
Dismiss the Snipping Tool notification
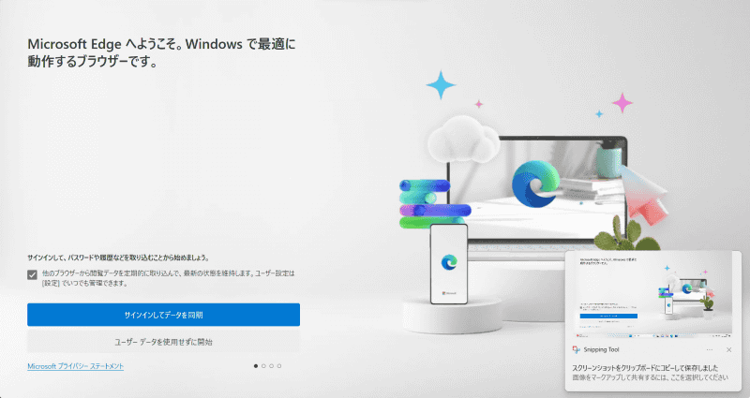(729, 349)
